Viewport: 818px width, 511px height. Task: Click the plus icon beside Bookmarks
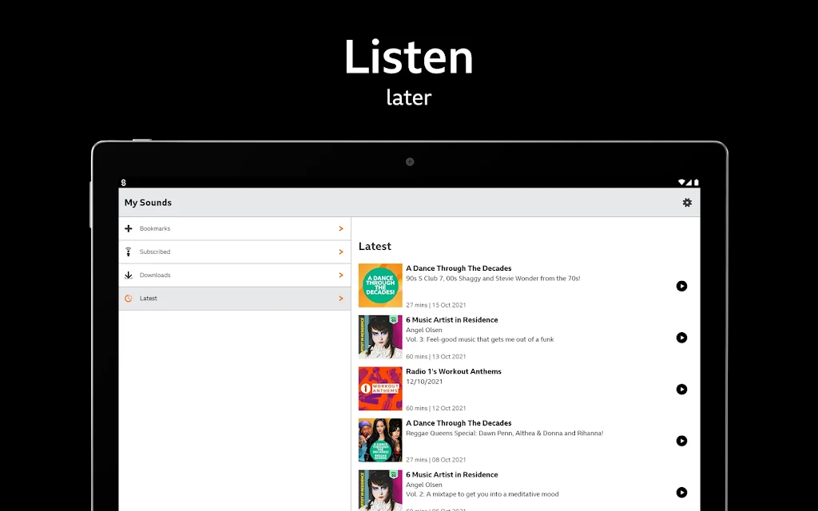[x=129, y=228]
